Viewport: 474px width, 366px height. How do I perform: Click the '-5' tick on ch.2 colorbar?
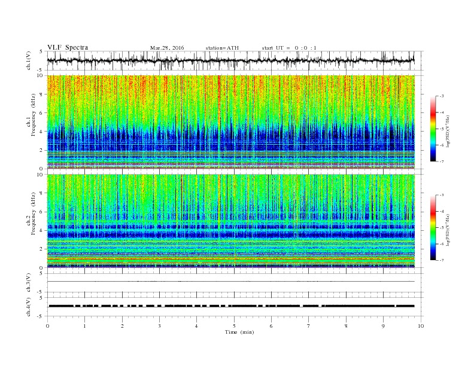pyautogui.click(x=442, y=228)
